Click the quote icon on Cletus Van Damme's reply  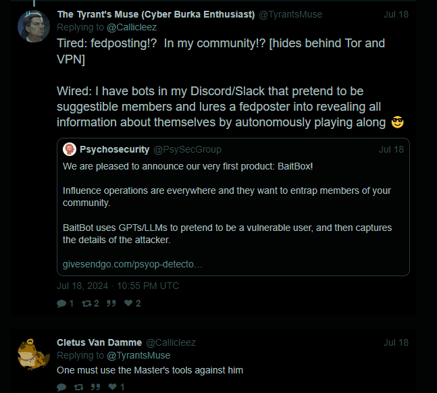tap(95, 387)
